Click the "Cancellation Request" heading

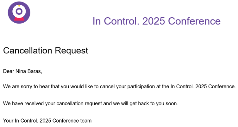tap(46, 51)
